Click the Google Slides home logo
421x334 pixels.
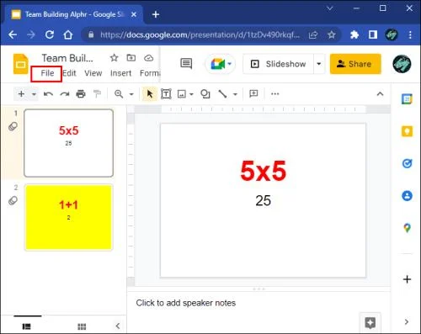pos(21,64)
